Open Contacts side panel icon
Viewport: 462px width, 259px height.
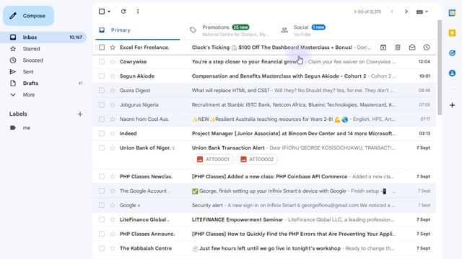(x=452, y=73)
